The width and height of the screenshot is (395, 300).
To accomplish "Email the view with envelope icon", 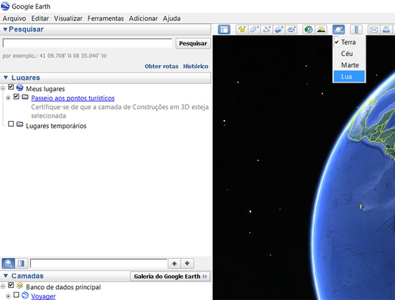I will coord(374,30).
